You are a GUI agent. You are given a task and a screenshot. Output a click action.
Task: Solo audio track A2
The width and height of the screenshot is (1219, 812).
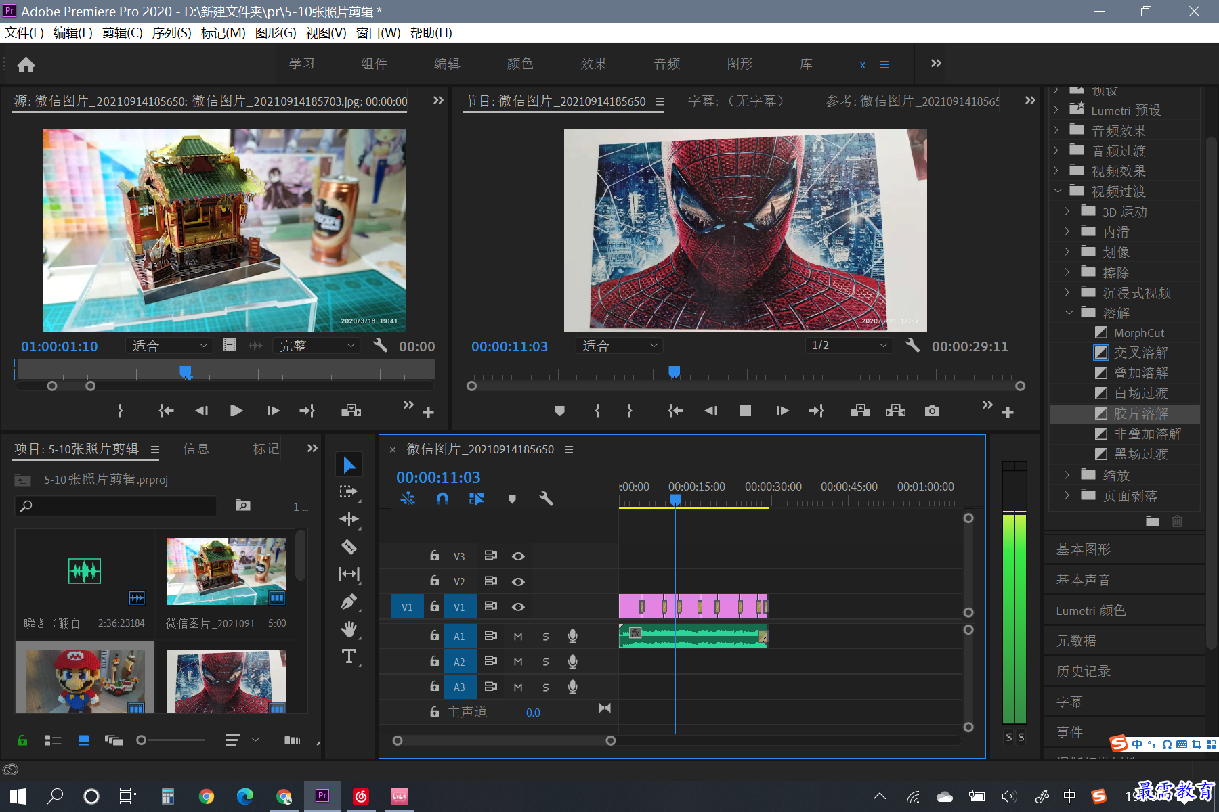[x=546, y=662]
